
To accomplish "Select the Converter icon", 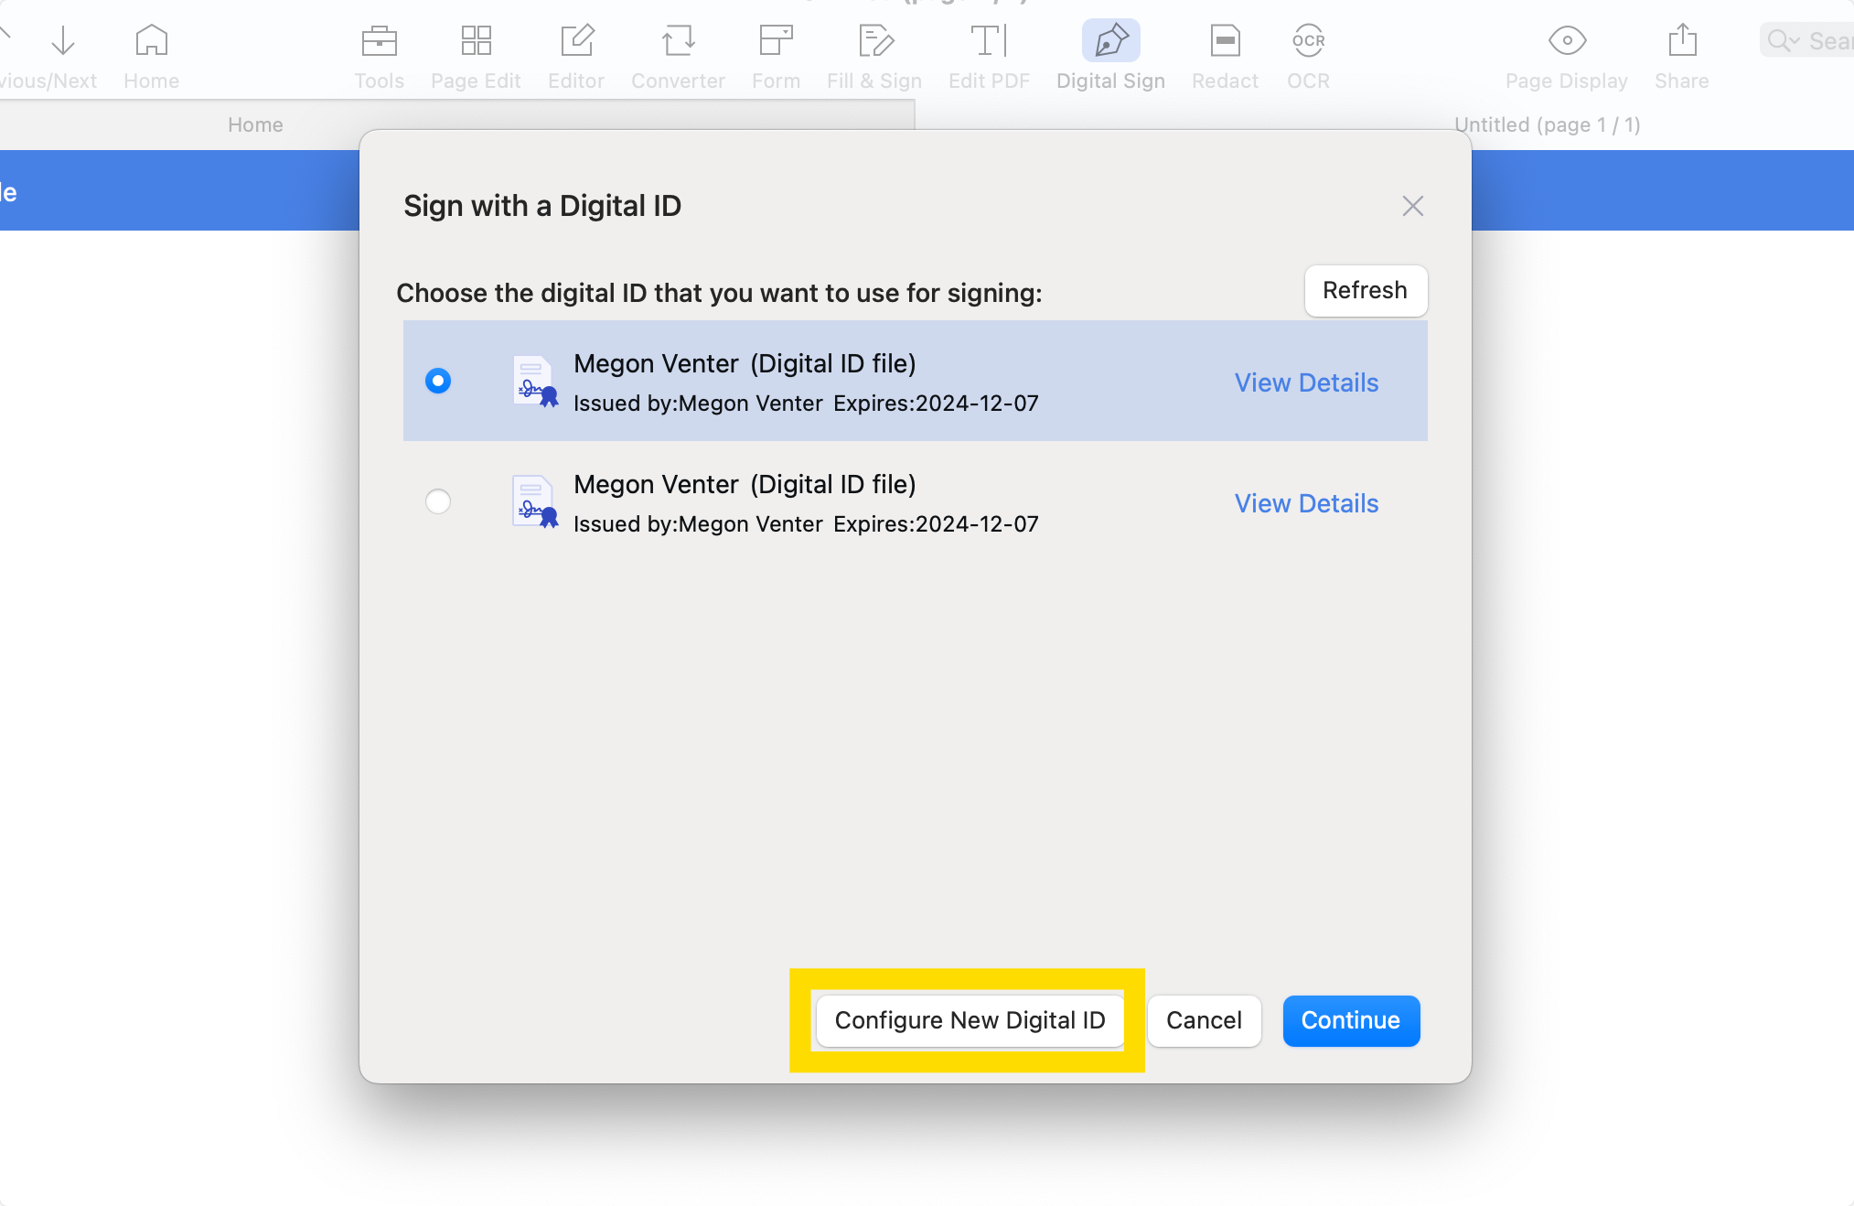I will click(x=678, y=41).
